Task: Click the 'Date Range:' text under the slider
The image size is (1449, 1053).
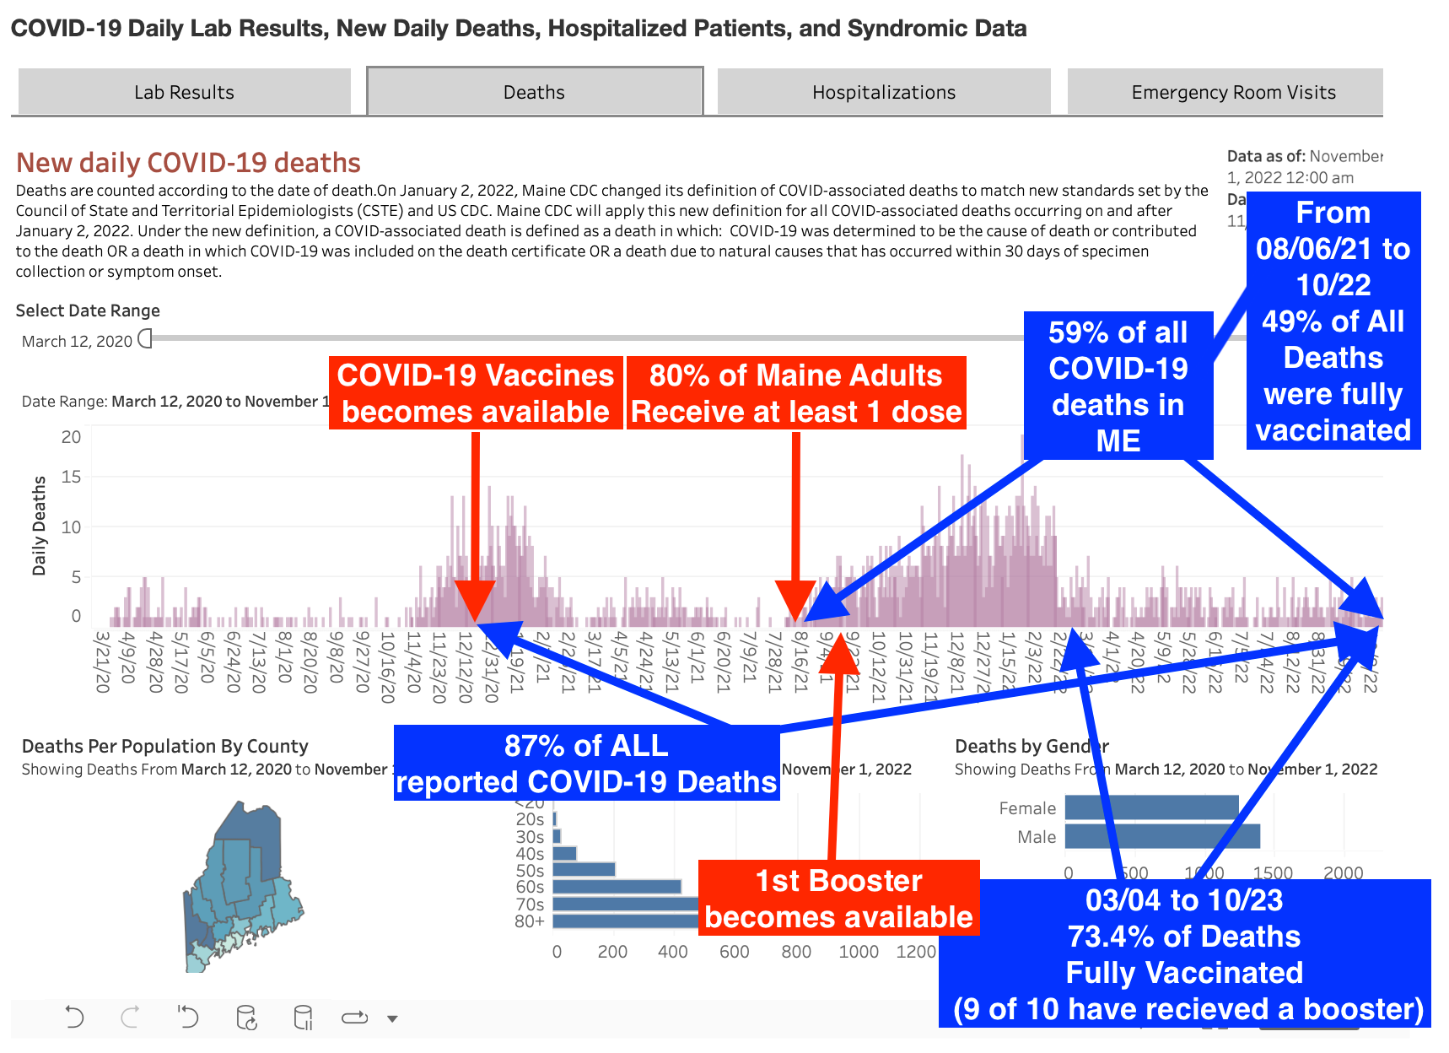Action: coord(64,402)
